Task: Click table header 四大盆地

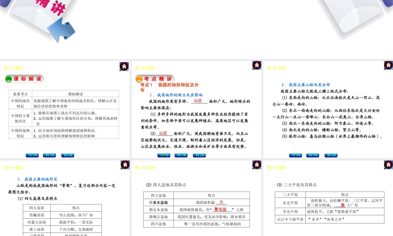Action: click(x=158, y=195)
